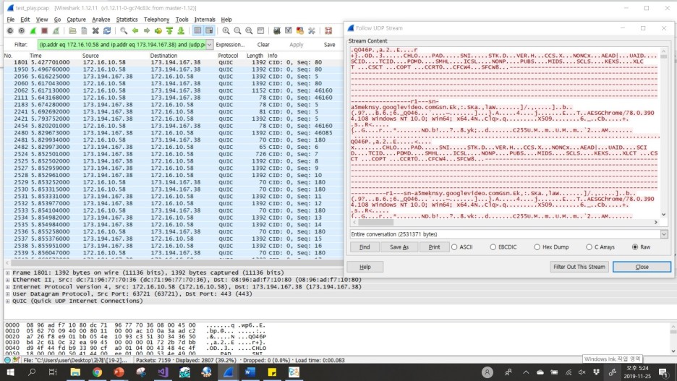Expand Frame 1801 details

(x=7, y=273)
